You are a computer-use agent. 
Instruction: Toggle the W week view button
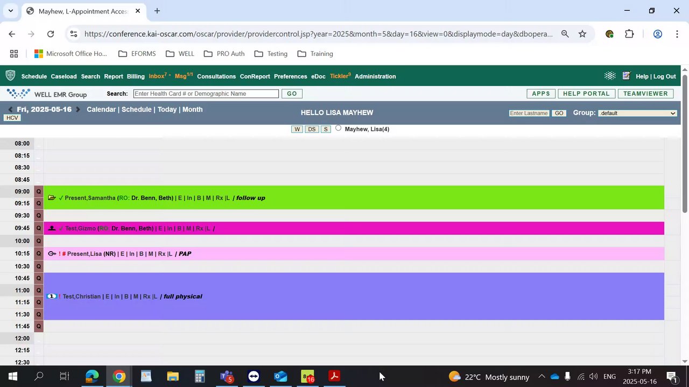tap(297, 129)
